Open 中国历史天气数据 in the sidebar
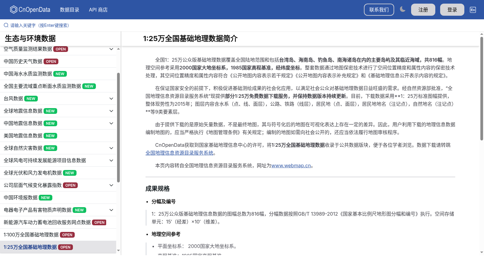The width and height of the screenshot is (484, 260). (23, 61)
